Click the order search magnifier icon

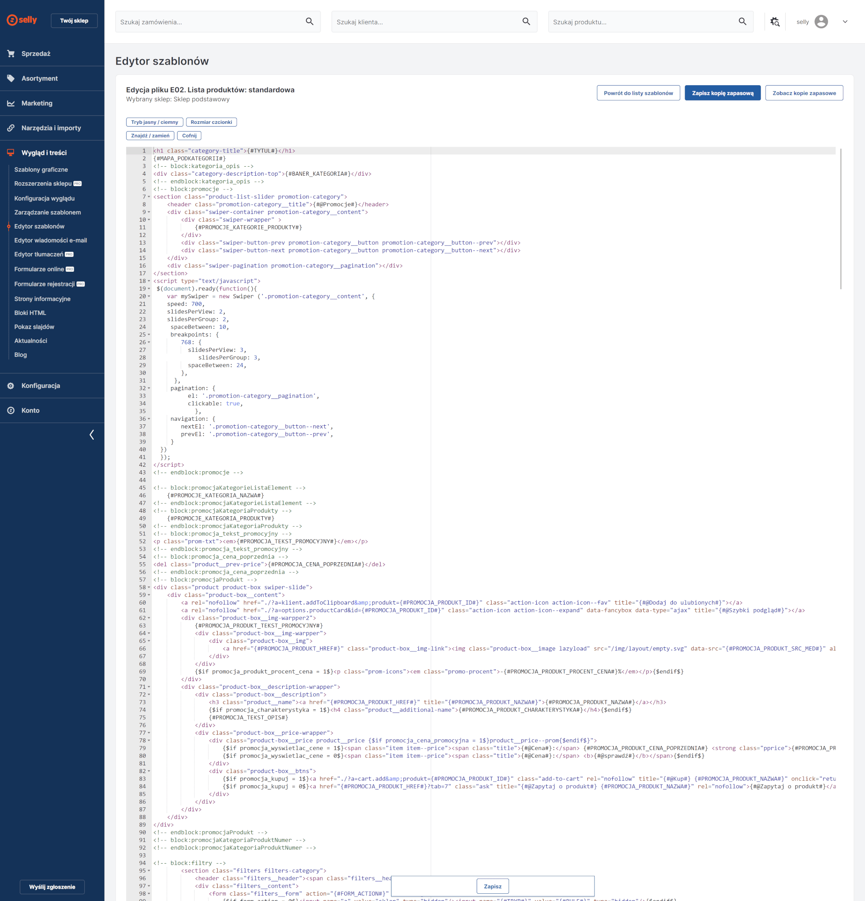click(310, 21)
